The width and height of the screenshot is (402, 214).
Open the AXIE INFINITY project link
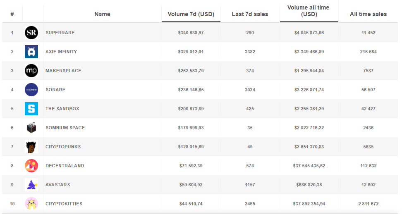pyautogui.click(x=61, y=52)
